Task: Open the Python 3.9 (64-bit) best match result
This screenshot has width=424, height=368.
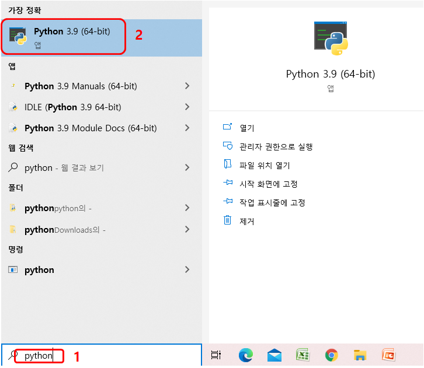Action: [x=102, y=37]
